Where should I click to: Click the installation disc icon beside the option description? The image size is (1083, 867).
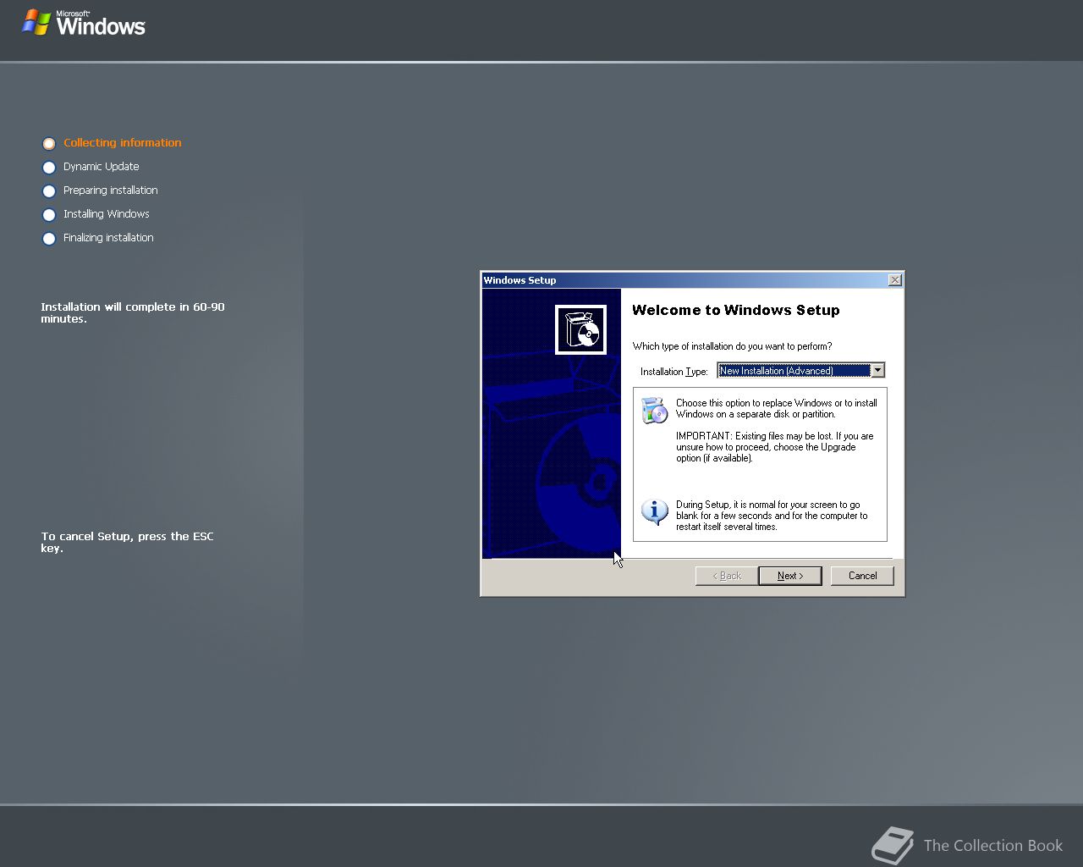[x=654, y=410]
